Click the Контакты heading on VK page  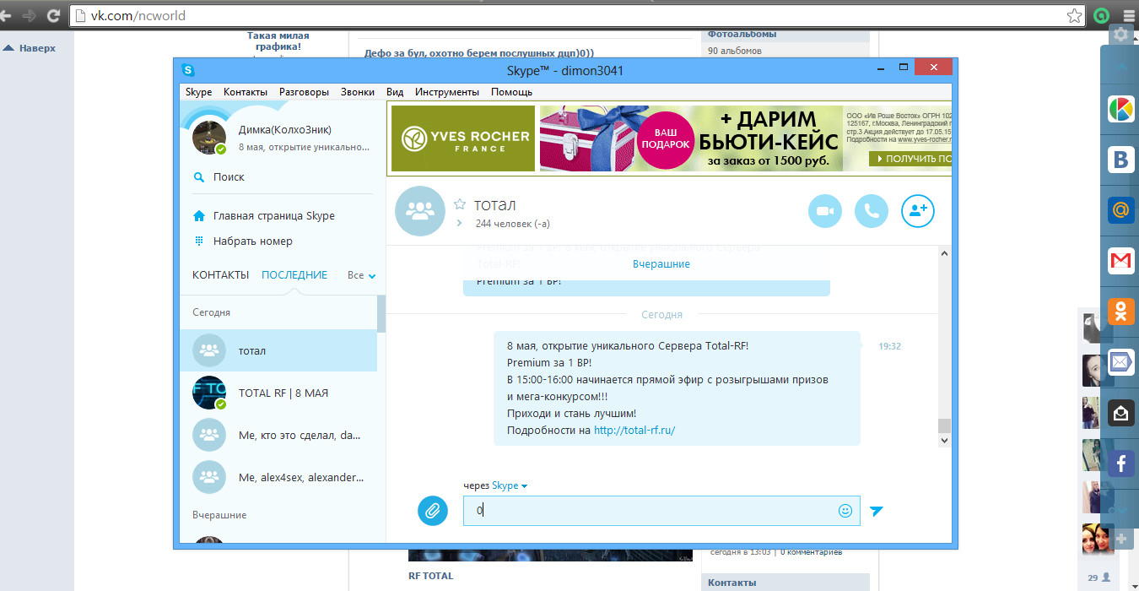(x=731, y=583)
